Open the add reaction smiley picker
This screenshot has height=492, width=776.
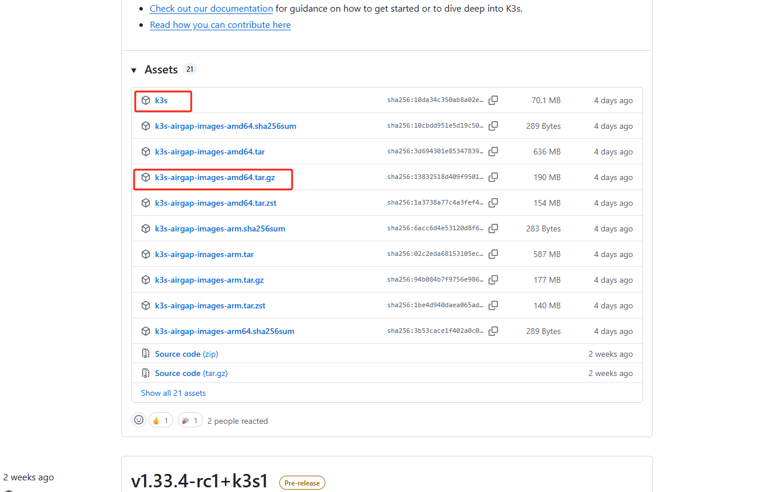(x=139, y=420)
